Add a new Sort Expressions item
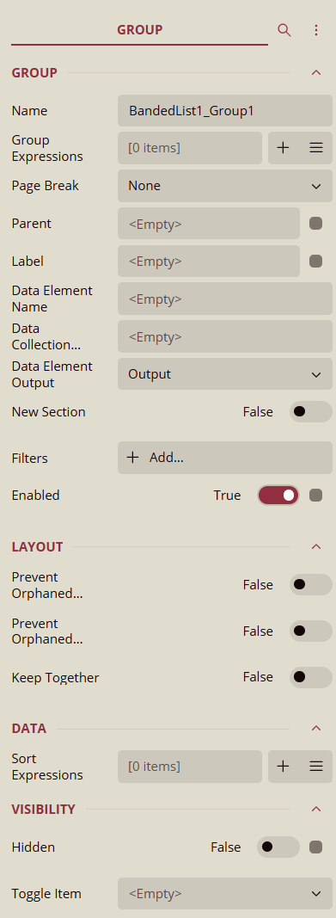 click(x=283, y=767)
